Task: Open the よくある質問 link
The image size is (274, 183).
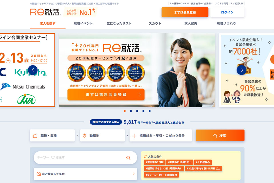Action: [221, 3]
